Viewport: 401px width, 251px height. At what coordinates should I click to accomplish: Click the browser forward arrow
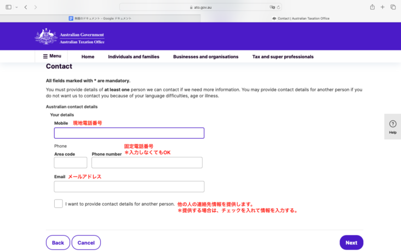36,7
